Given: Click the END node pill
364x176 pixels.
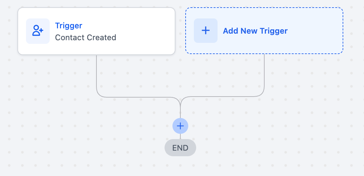Looking at the screenshot, I should (x=180, y=148).
